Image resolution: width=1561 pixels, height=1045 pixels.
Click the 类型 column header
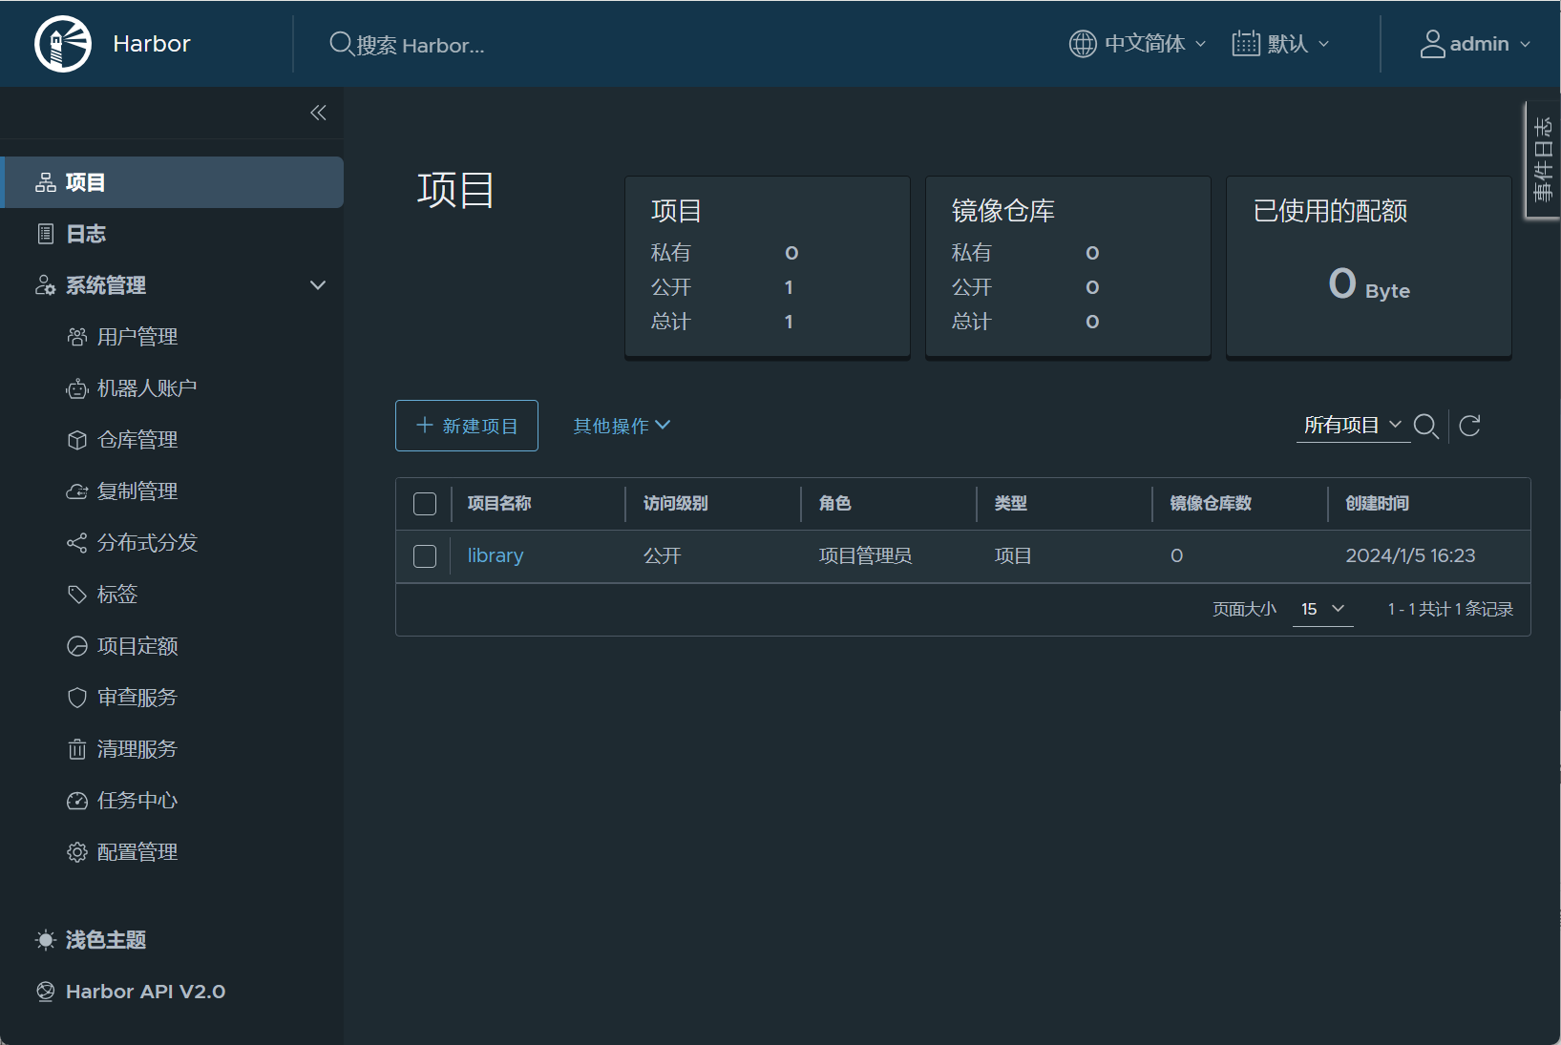1010,503
